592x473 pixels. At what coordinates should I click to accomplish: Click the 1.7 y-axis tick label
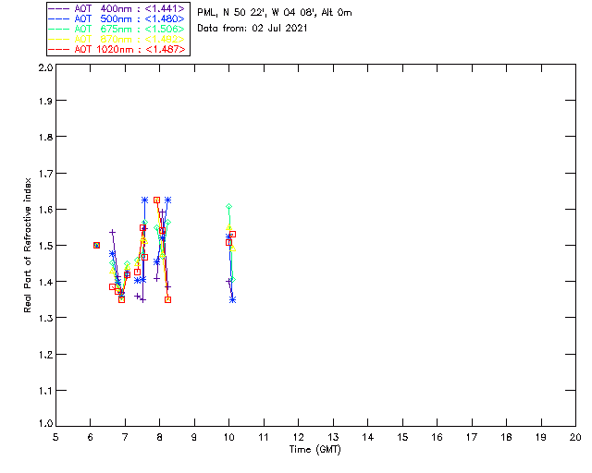coord(45,174)
